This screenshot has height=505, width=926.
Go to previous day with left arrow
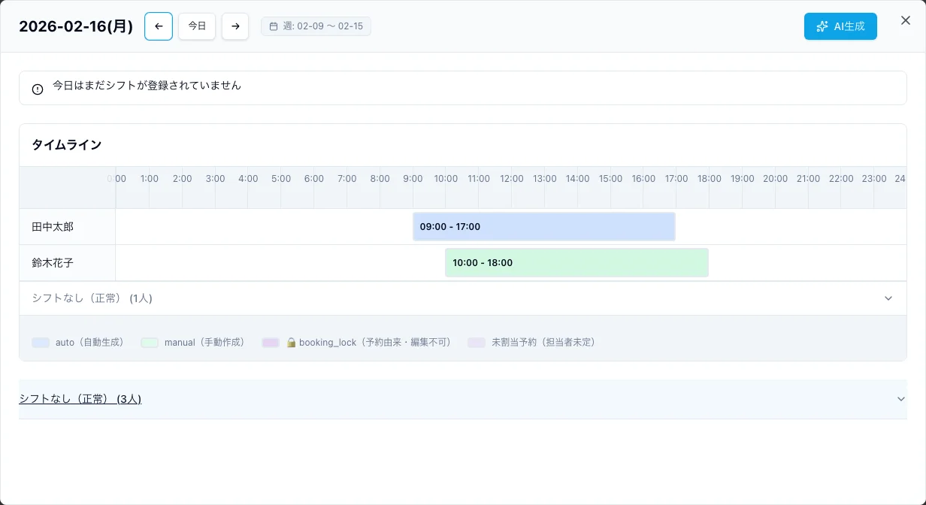pos(159,26)
